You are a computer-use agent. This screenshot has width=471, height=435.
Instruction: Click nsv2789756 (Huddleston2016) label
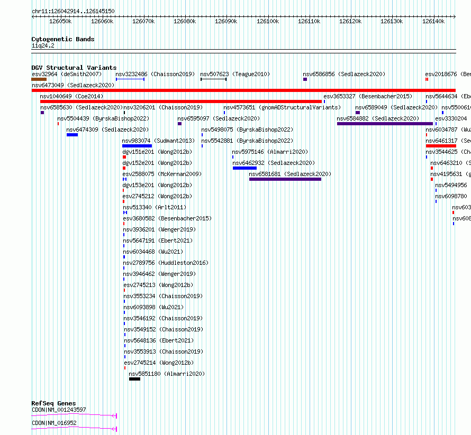tap(166, 263)
